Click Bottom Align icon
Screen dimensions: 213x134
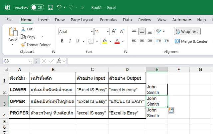tap(150, 32)
